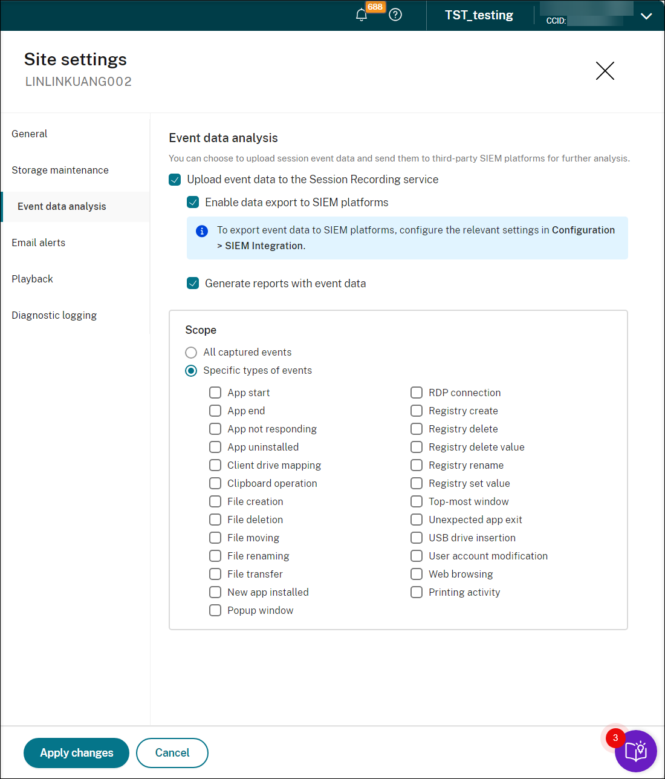The width and height of the screenshot is (665, 779).
Task: Expand the account dropdown chevron
Action: point(646,16)
